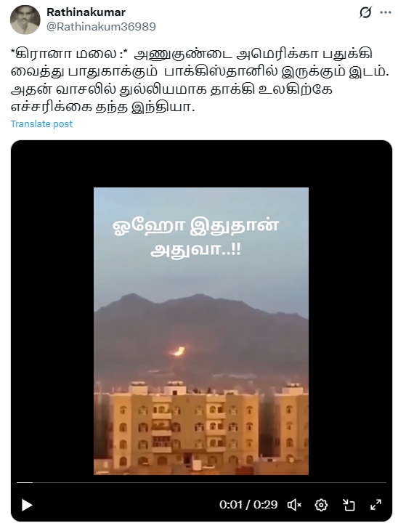Play the video with the play button

pos(27,505)
